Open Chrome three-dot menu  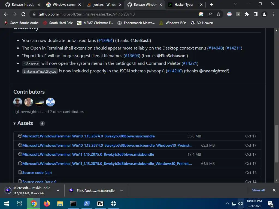[273, 14]
